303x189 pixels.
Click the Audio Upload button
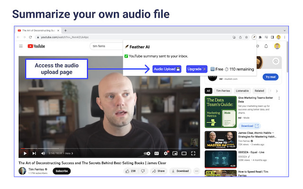(167, 69)
